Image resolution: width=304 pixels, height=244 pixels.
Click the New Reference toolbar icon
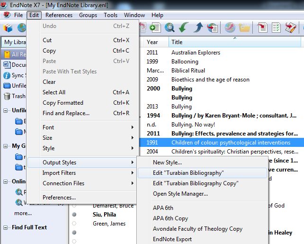155,28
